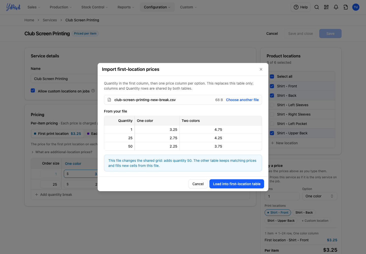Click the 2.25 cell in quantity 50 row
The height and width of the screenshot is (254, 366).
157,146
